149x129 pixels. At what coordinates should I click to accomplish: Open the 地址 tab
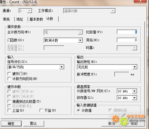[x=20, y=19]
